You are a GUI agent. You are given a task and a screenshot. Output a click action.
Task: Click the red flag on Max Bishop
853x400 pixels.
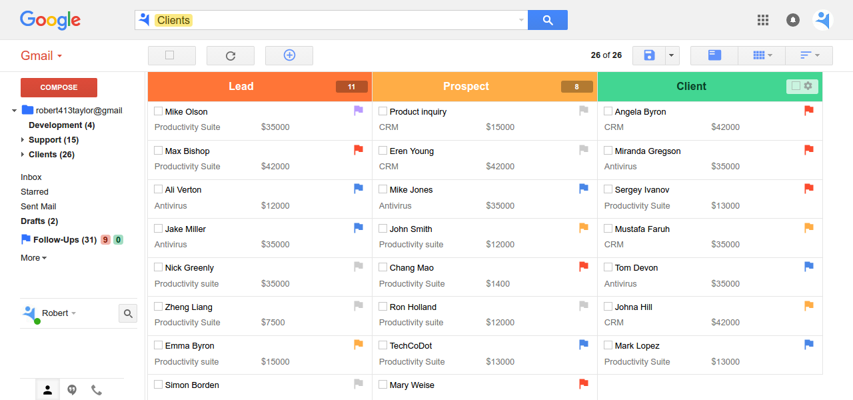point(359,150)
